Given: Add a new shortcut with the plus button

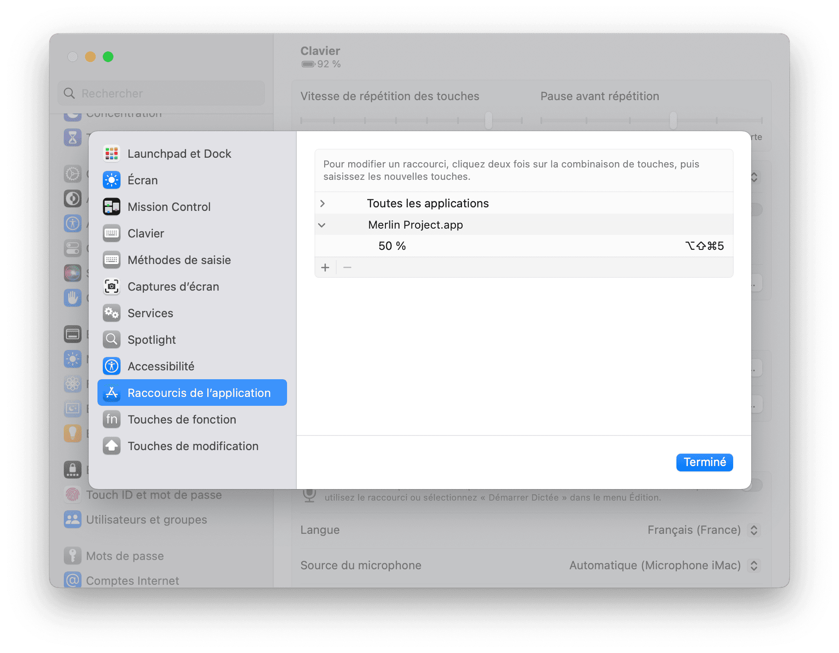Looking at the screenshot, I should [325, 267].
